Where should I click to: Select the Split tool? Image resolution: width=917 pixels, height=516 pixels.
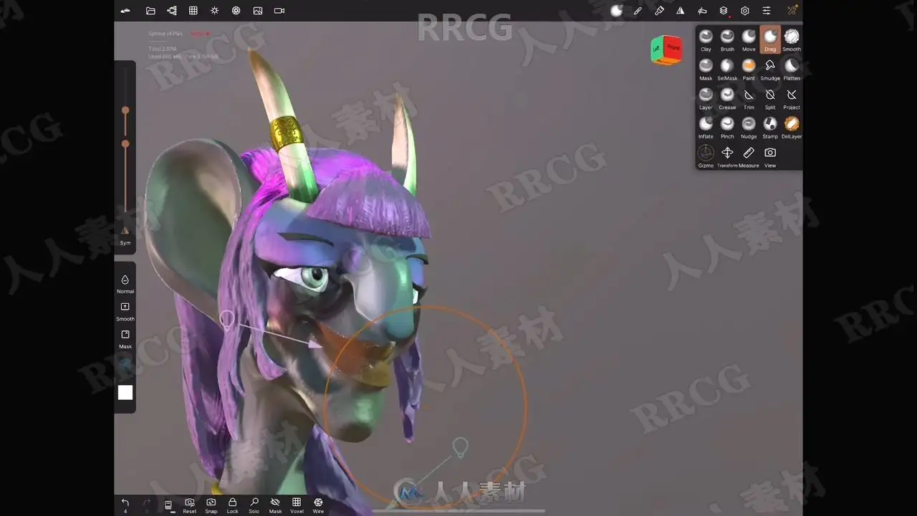pos(770,98)
